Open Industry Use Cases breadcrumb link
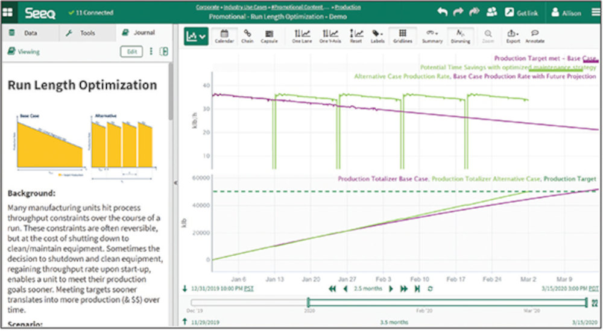This screenshot has height=331, width=603. click(x=245, y=7)
